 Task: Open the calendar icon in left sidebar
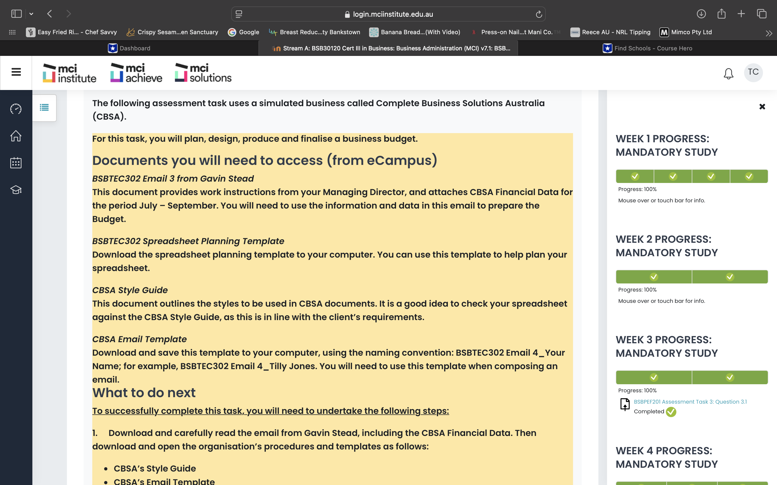pyautogui.click(x=16, y=163)
